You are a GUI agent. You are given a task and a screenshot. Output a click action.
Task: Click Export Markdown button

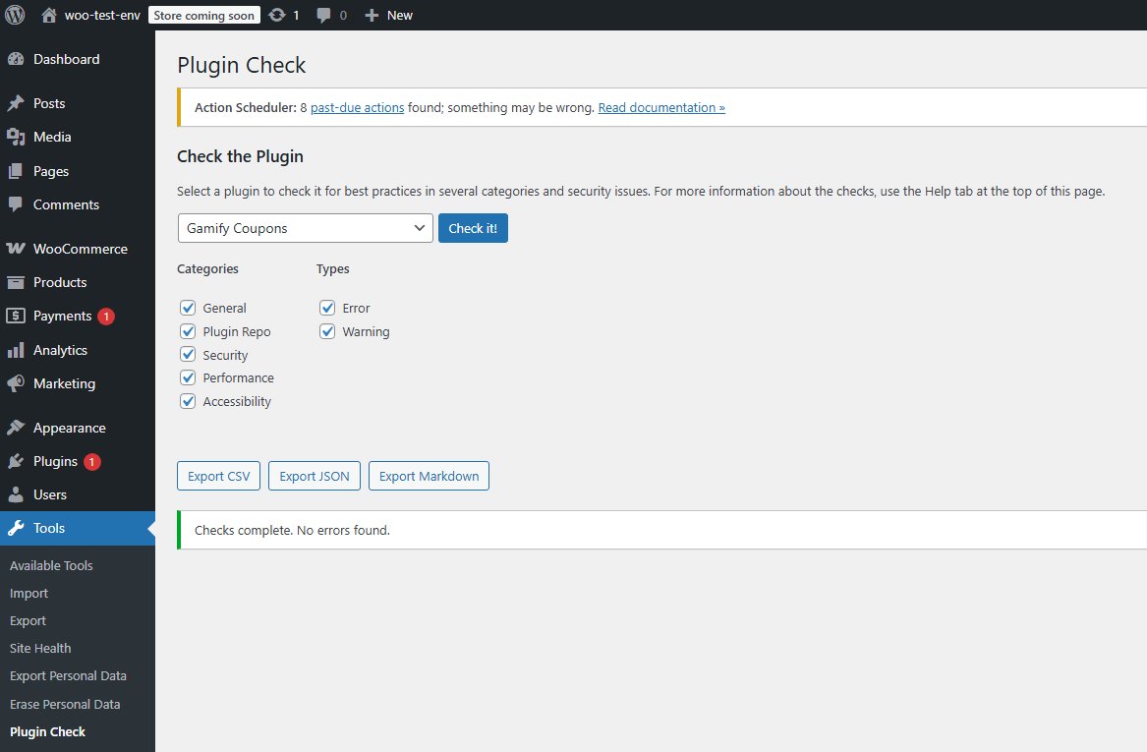tap(429, 476)
